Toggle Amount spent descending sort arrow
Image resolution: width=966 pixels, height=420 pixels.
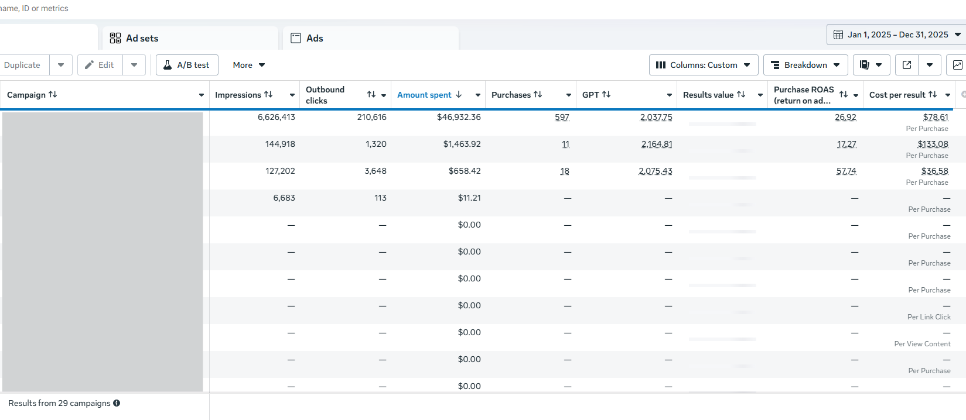point(459,95)
